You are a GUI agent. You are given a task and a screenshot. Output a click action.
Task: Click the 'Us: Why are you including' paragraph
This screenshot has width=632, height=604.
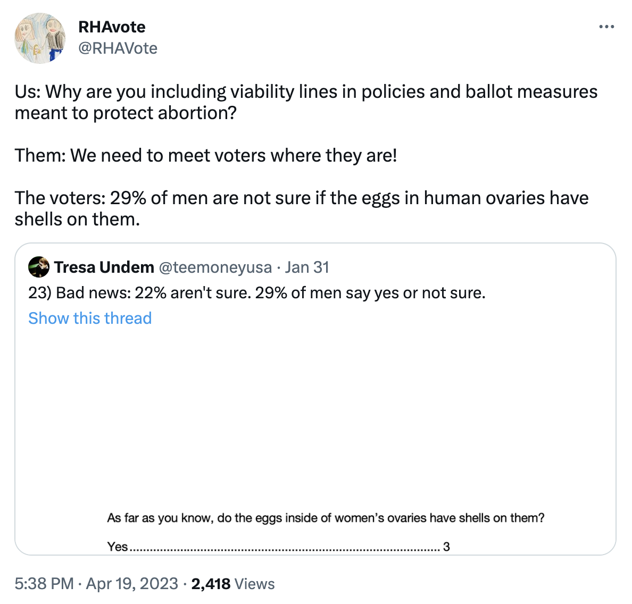tap(306, 102)
